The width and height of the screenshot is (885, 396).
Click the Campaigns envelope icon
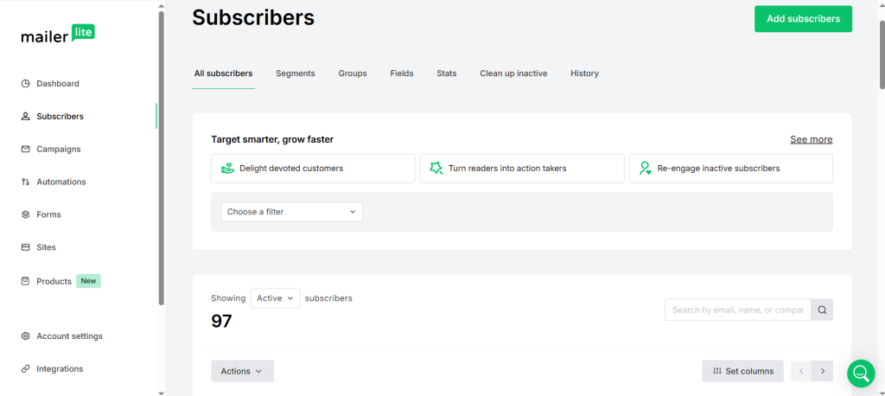[x=26, y=149]
